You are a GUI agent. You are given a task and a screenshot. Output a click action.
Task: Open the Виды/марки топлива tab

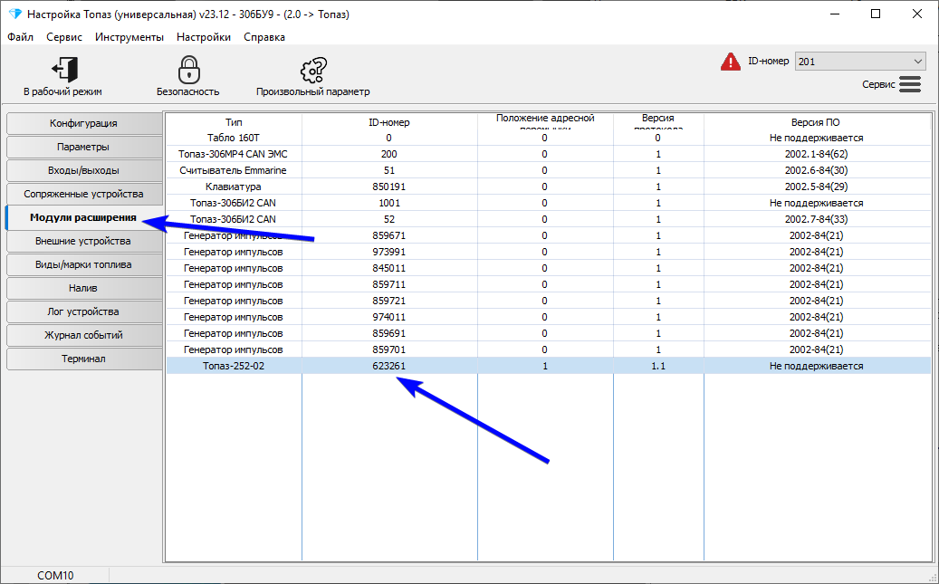coord(84,264)
